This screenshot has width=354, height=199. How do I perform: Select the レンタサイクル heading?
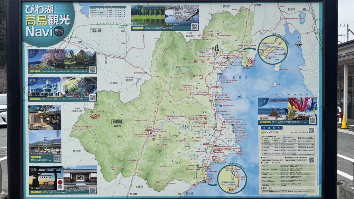270,132
